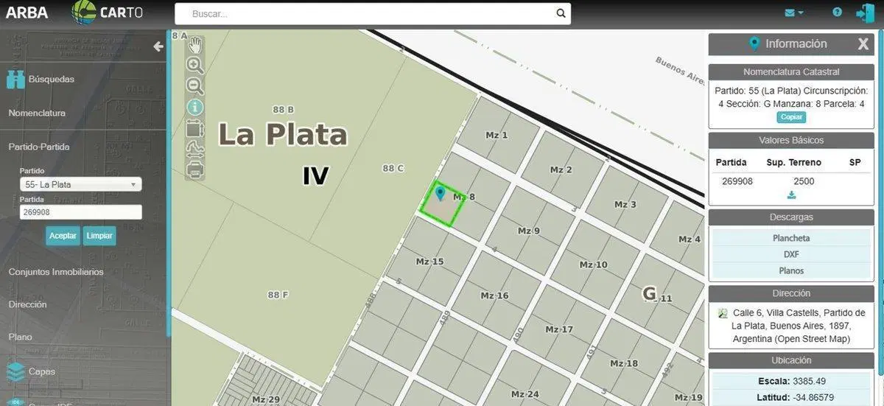Click the Búsquedas heading text
Image resolution: width=884 pixels, height=406 pixels.
tap(52, 79)
